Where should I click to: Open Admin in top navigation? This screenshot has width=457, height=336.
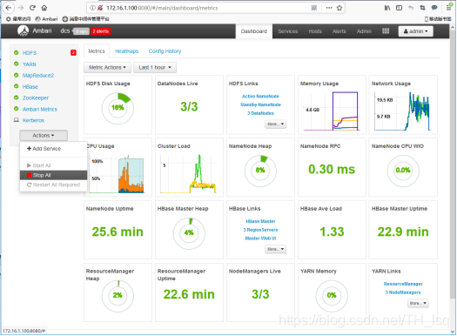point(364,31)
